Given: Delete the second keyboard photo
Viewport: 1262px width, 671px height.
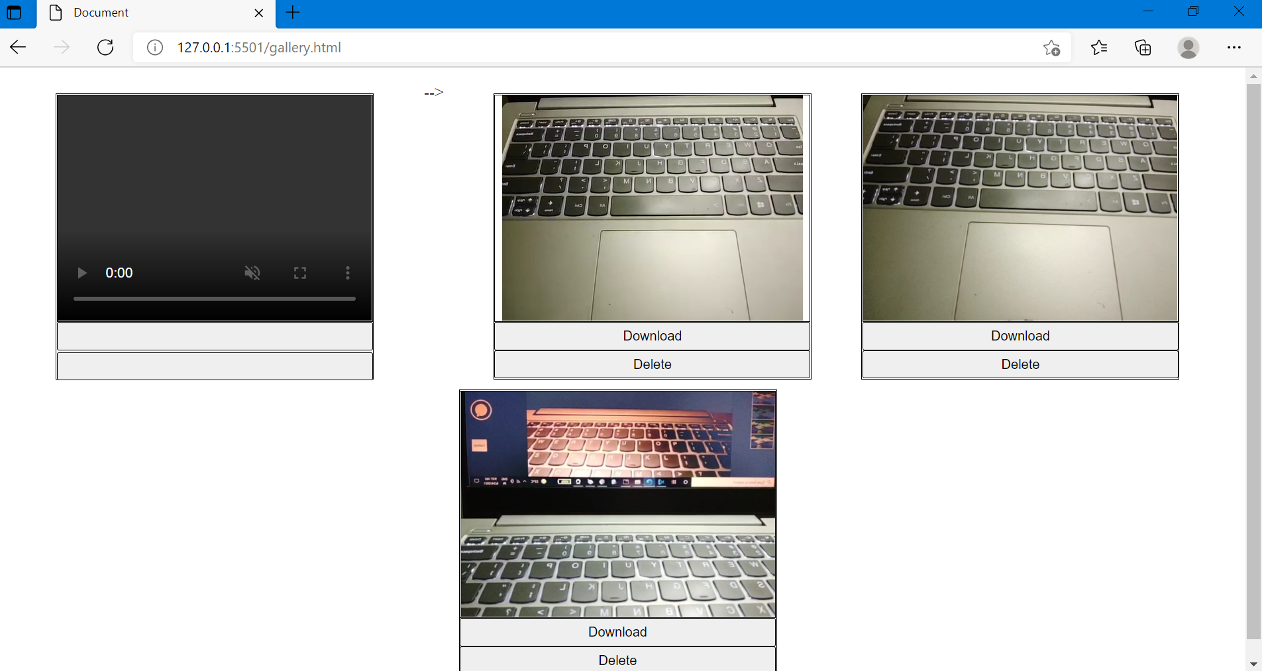Looking at the screenshot, I should coord(1020,364).
